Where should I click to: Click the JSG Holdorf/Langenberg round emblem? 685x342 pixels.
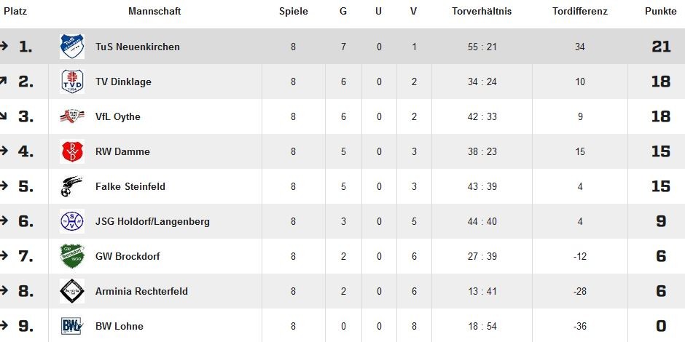coord(72,221)
